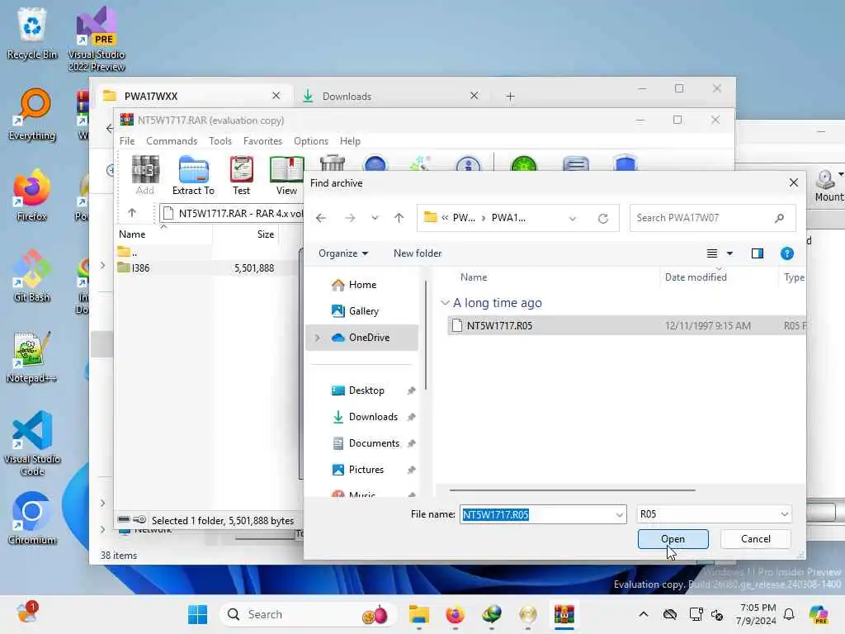Open the view options dropdown arrow

(729, 253)
